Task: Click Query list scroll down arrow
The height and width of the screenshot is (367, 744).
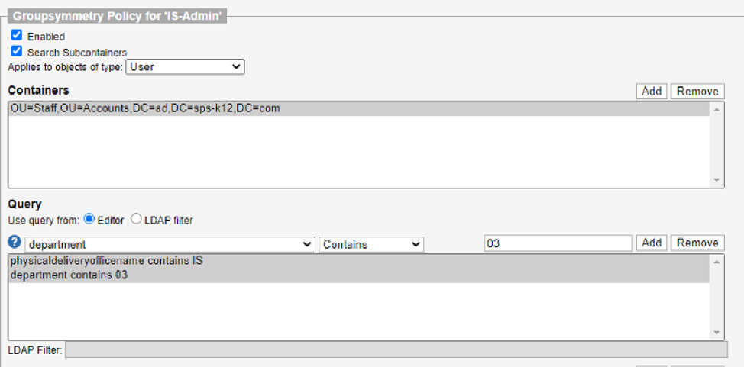Action: [717, 333]
